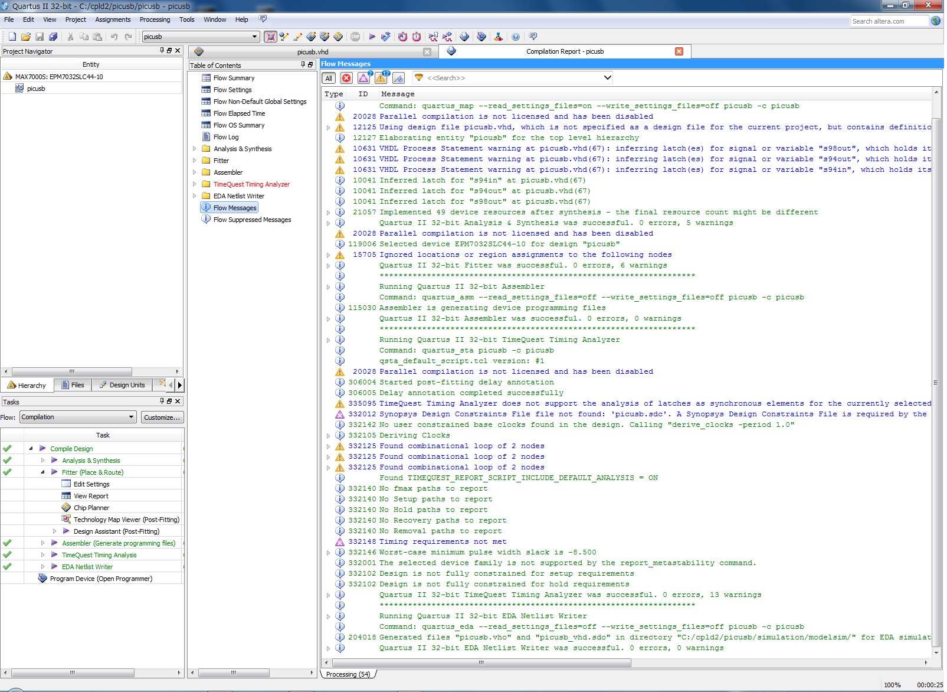This screenshot has width=947, height=692.
Task: Toggle the purple critical warning filter
Action: (363, 78)
